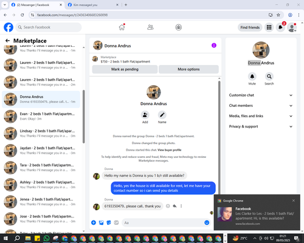Click the Facebook logo

pyautogui.click(x=9, y=27)
